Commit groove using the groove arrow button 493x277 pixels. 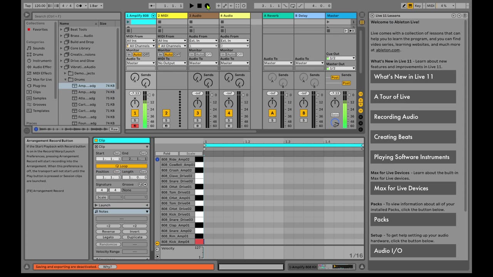tap(145, 185)
